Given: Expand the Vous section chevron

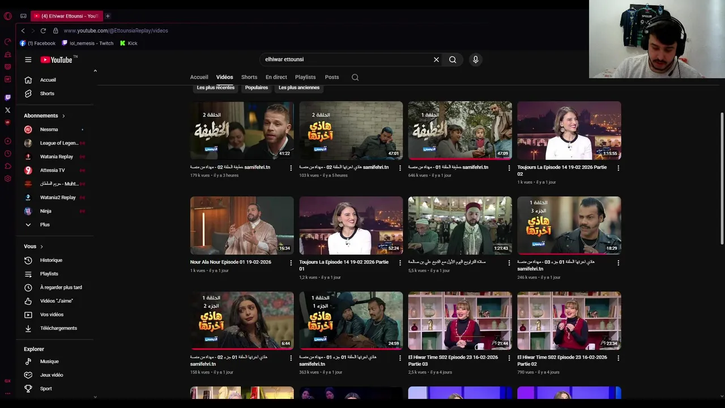Looking at the screenshot, I should tap(41, 246).
